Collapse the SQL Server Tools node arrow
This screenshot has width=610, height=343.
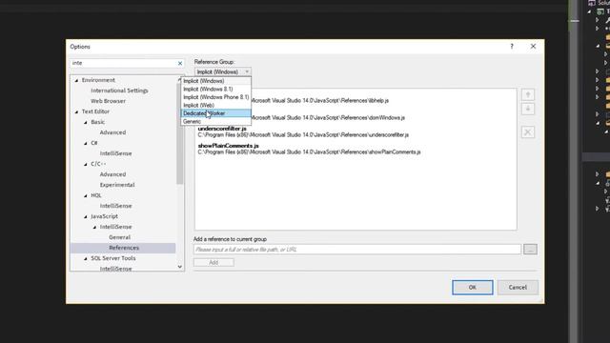click(86, 258)
